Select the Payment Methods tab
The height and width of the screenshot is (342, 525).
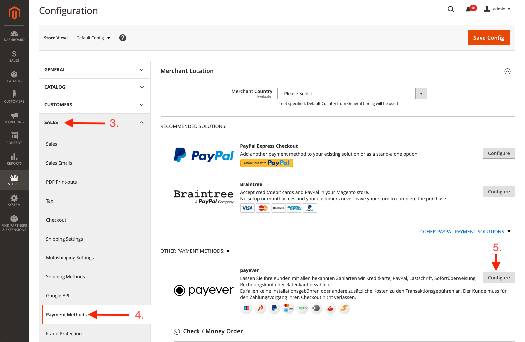(96, 315)
